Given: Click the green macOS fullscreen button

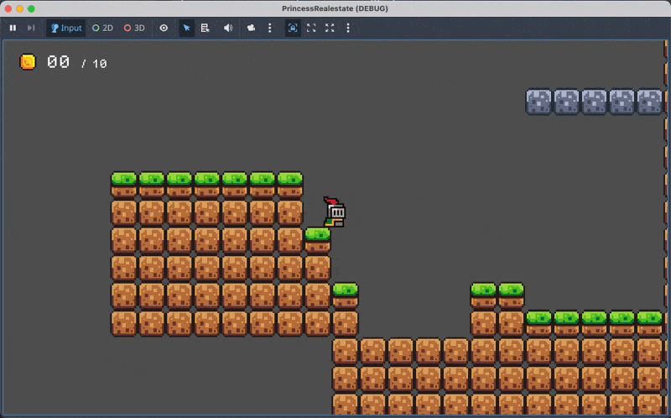Looking at the screenshot, I should click(x=31, y=8).
